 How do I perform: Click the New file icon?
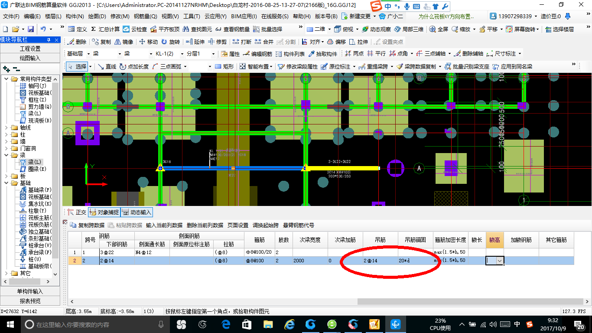pos(5,29)
